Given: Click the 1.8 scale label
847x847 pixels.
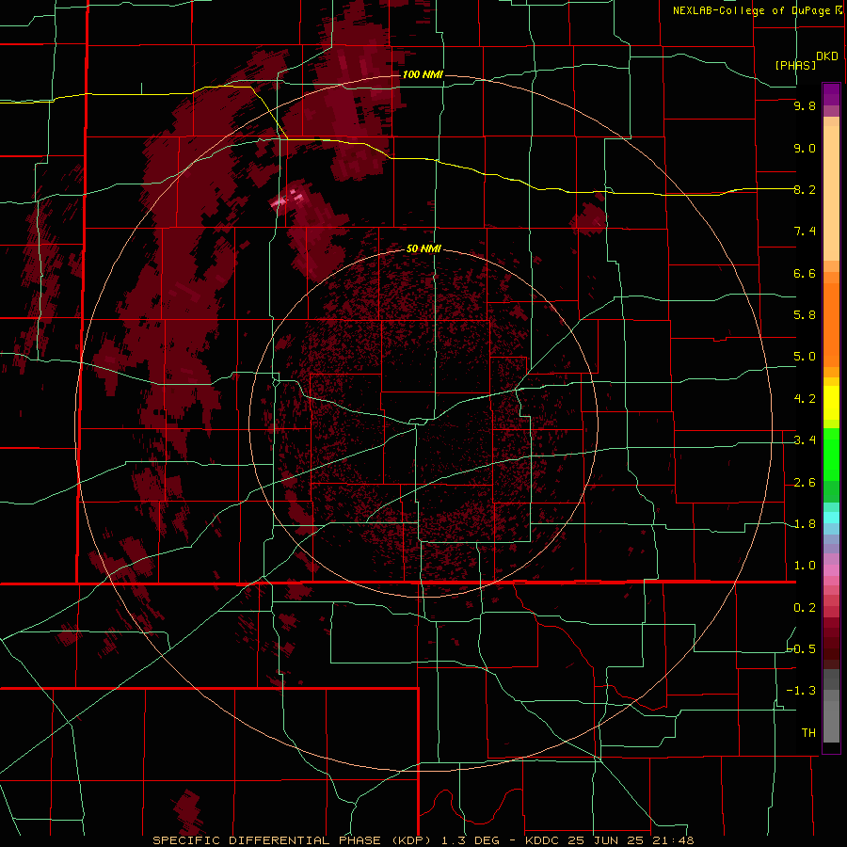Looking at the screenshot, I should pos(805,524).
